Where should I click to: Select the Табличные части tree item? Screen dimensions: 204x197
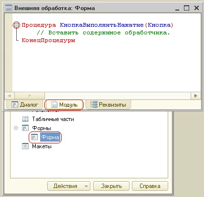pyautogui.click(x=53, y=119)
